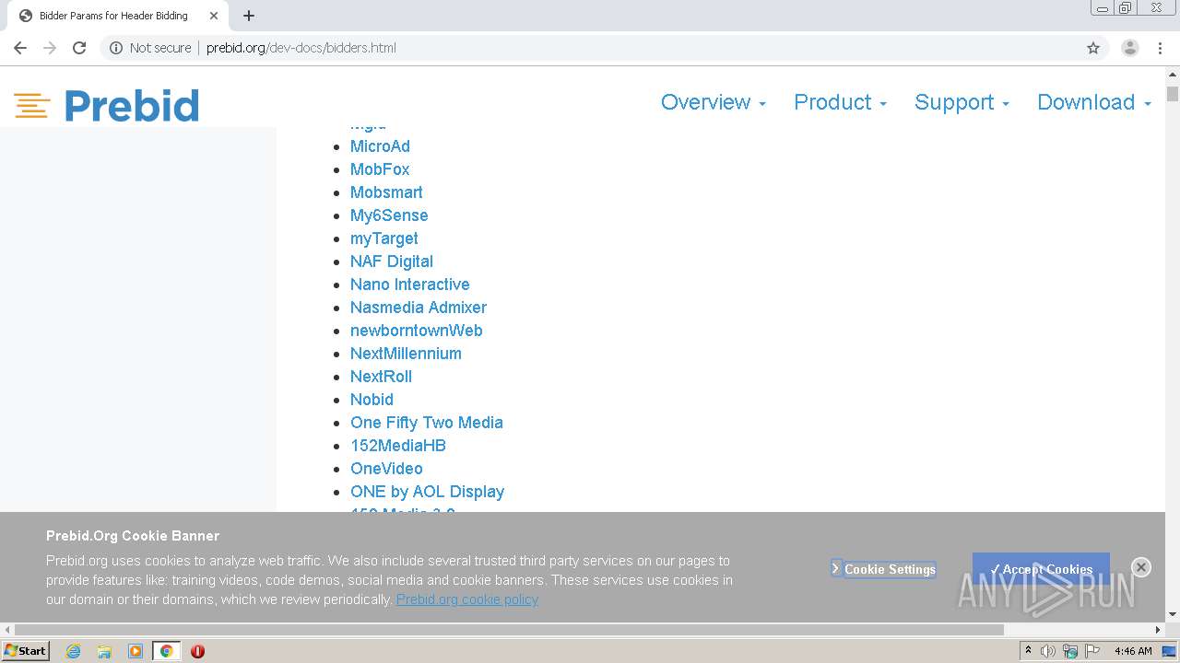This screenshot has height=663, width=1180.
Task: Expand the Overview dropdown menu
Action: [x=714, y=102]
